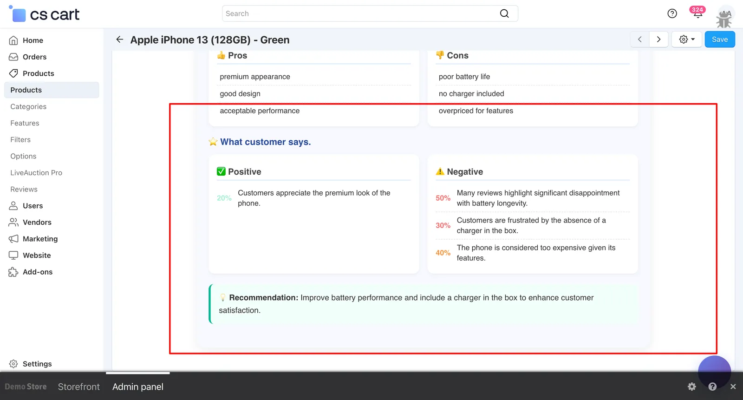Expand the Users menu in sidebar
This screenshot has height=400, width=743.
[33, 206]
